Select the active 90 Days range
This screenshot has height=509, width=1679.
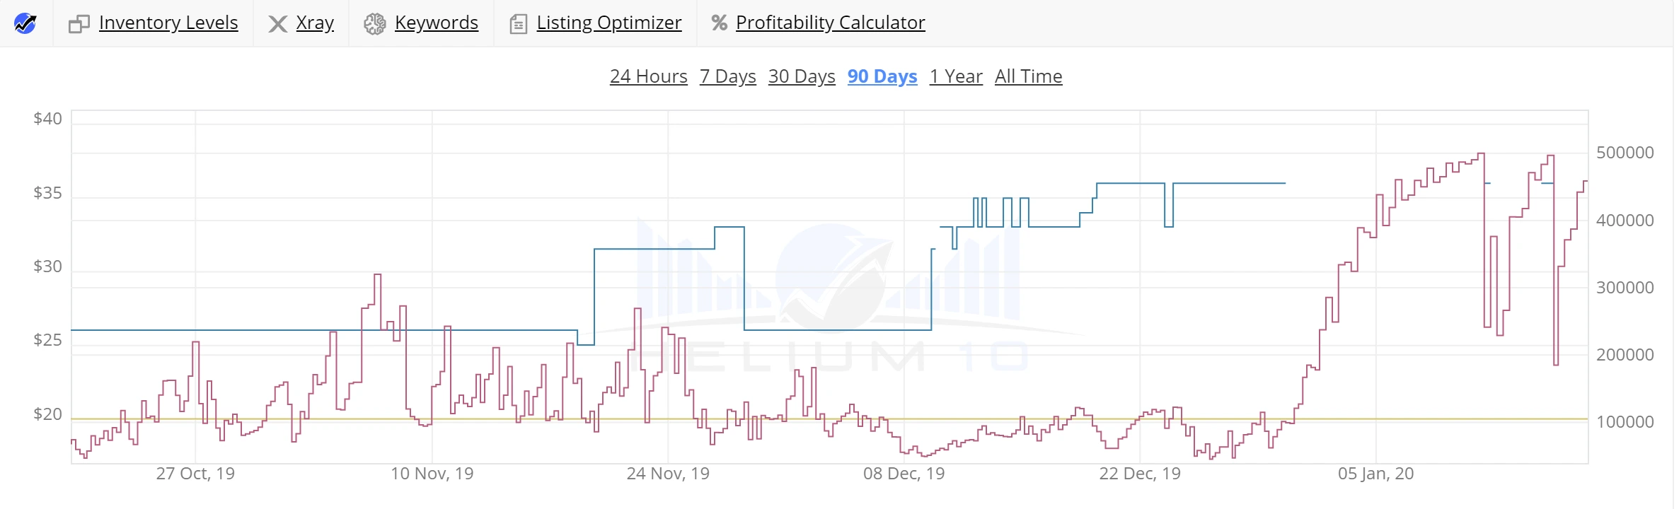point(882,76)
